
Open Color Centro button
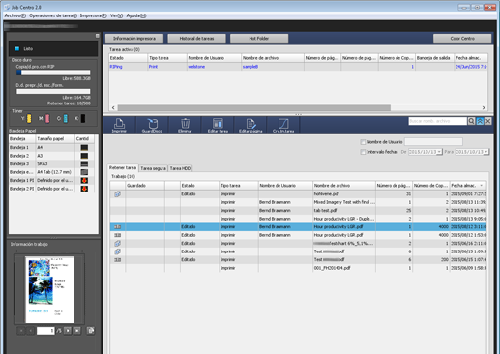(462, 39)
